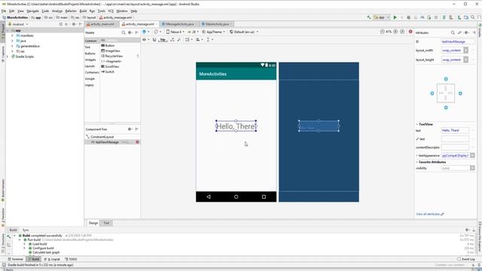Image resolution: width=482 pixels, height=271 pixels.
Task: Search attributes in Attributes panel
Action: (x=453, y=32)
